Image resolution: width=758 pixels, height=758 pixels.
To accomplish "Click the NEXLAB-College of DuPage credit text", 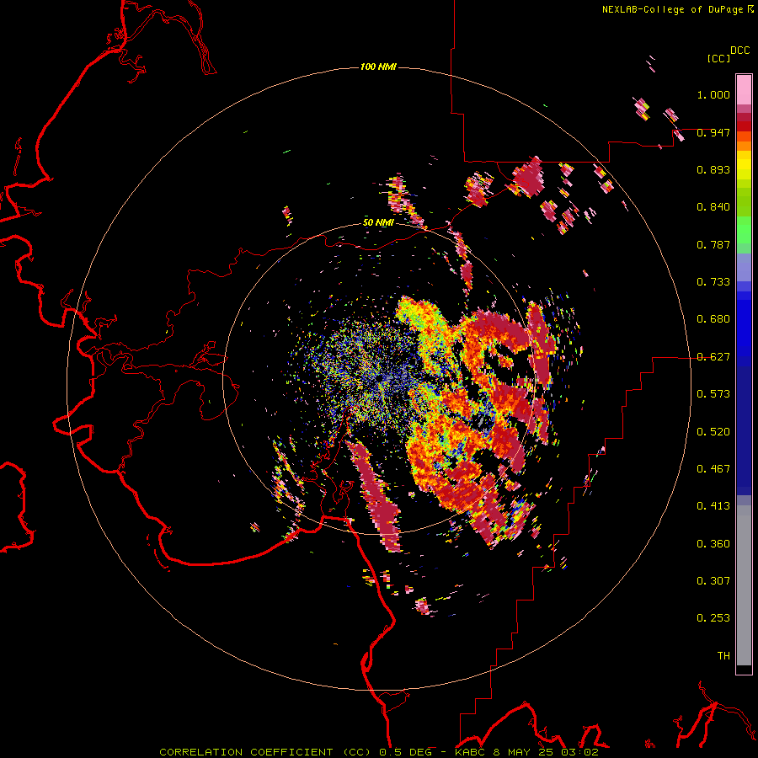I will pyautogui.click(x=675, y=9).
